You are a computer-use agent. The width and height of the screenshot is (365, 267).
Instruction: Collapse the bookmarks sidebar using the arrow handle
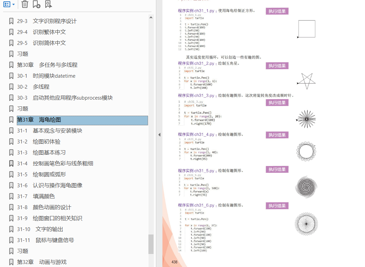click(159, 135)
